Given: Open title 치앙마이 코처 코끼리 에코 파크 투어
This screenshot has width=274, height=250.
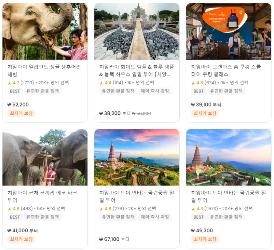Looking at the screenshot, I should pyautogui.click(x=42, y=196).
